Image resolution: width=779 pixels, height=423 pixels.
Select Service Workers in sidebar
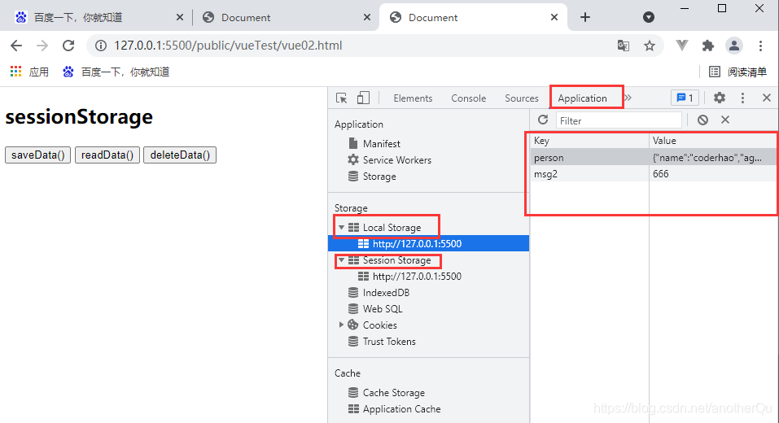(x=396, y=160)
